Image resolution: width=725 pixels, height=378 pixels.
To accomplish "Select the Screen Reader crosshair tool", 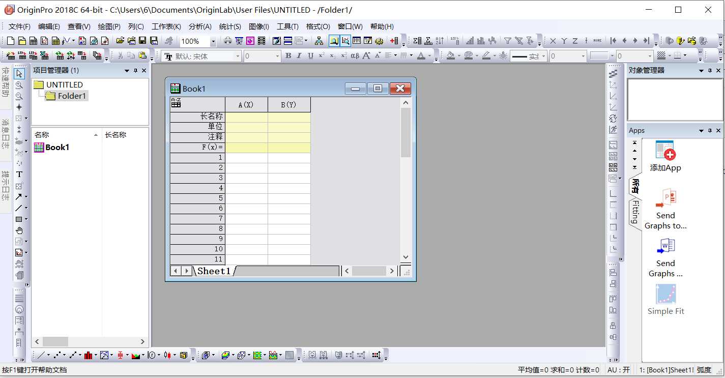I will click(x=19, y=107).
